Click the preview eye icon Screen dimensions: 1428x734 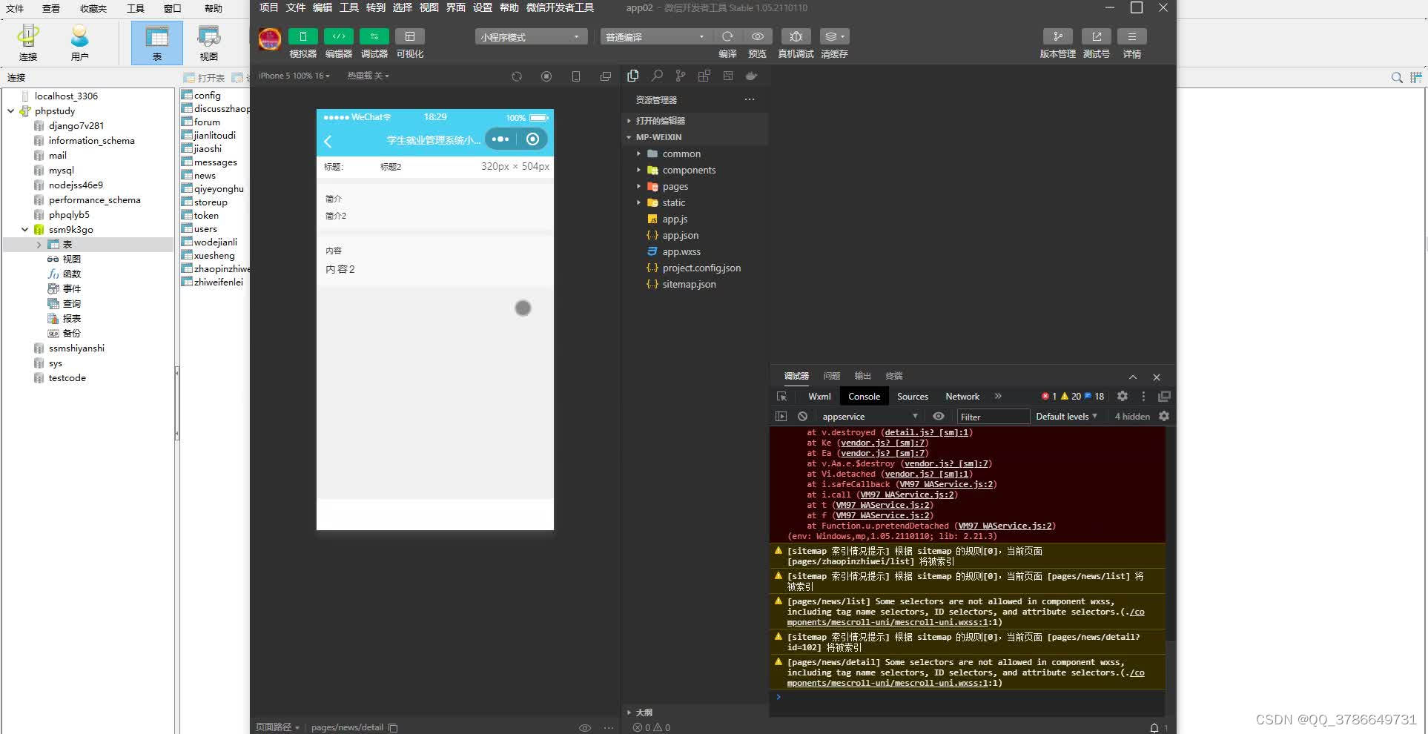(x=757, y=36)
